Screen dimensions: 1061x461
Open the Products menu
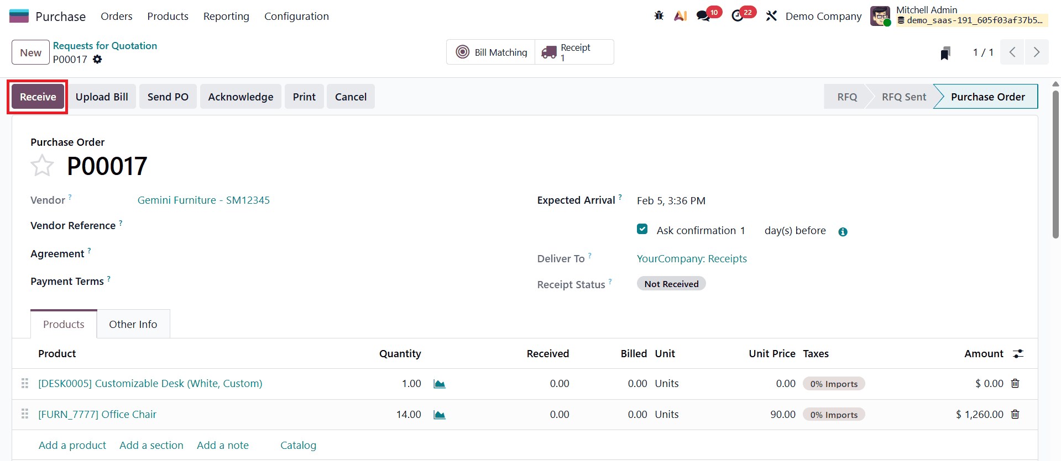[x=168, y=16]
